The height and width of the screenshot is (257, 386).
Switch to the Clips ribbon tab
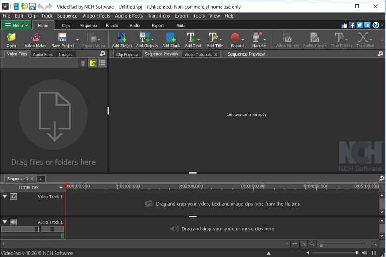pos(66,26)
